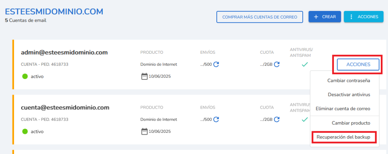388x154 pixels.
Task: Click plus icon on CREAR button
Action: tap(316, 17)
